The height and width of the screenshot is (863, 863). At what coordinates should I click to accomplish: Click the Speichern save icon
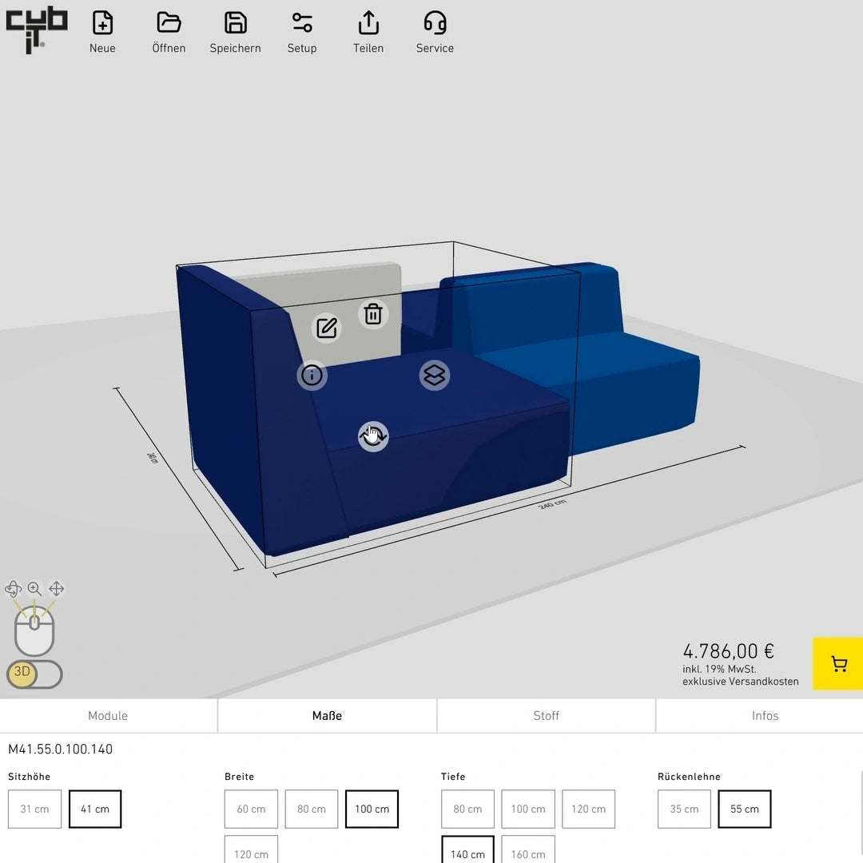[235, 23]
